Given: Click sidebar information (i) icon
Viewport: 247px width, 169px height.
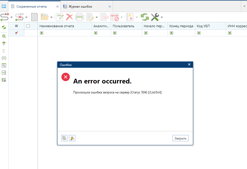Looking at the screenshot, I should click(x=4, y=58).
